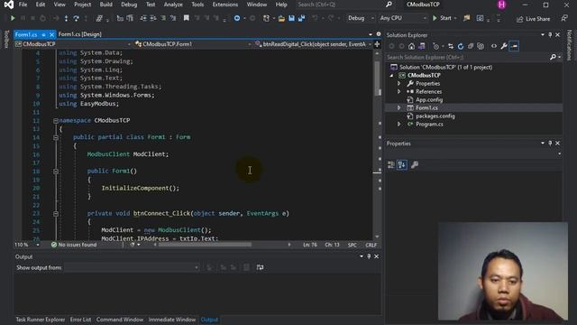The image size is (577, 325).
Task: Open the Any CPU platform dropdown
Action: point(403,18)
